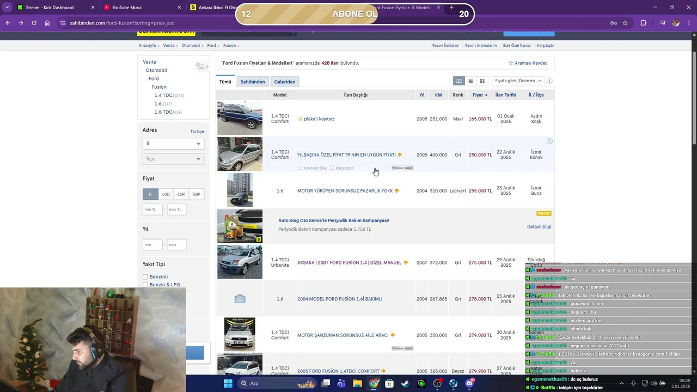Select the classic table view icon
697x392 pixels.
[459, 81]
